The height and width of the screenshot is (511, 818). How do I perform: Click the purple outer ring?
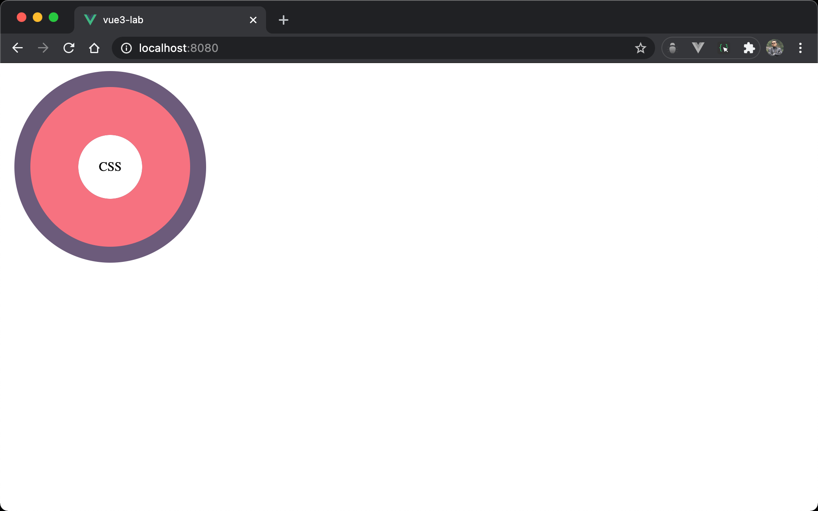(x=22, y=167)
